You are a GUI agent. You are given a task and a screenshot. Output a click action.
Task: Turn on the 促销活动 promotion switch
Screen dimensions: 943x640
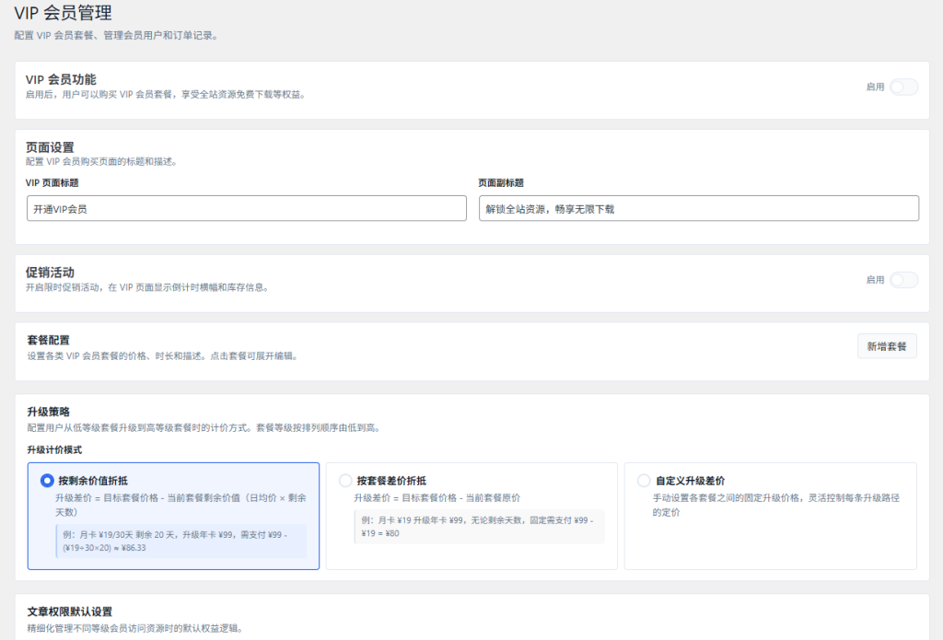point(903,280)
